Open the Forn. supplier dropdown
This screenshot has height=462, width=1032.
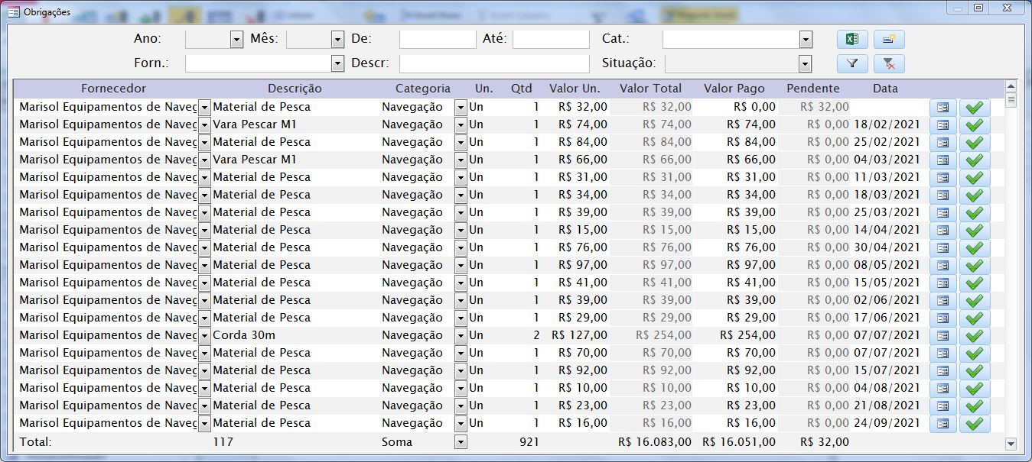337,63
